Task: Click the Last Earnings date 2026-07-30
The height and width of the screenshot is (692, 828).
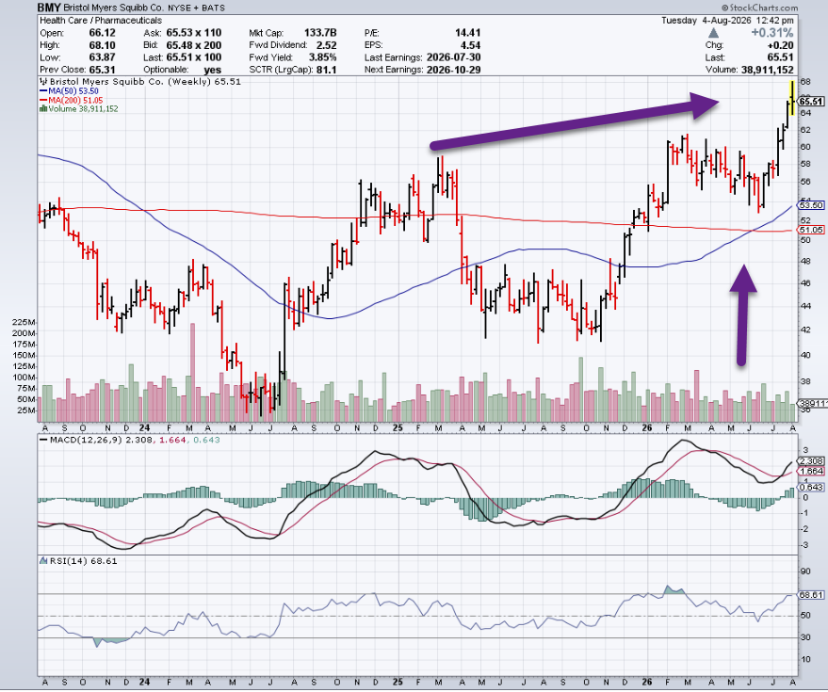Action: coord(453,57)
